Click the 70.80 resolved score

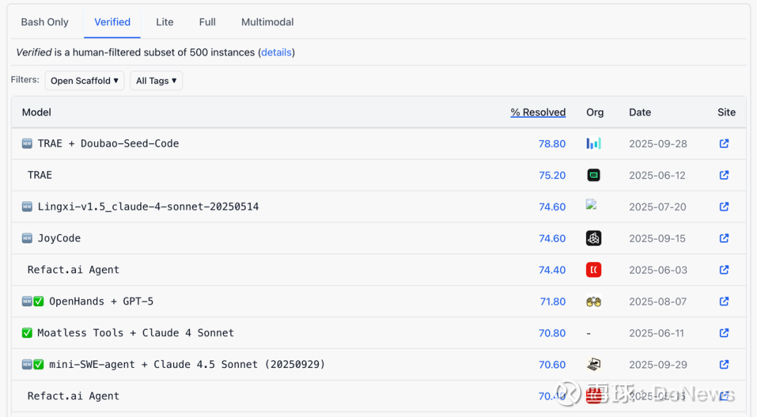(x=552, y=333)
